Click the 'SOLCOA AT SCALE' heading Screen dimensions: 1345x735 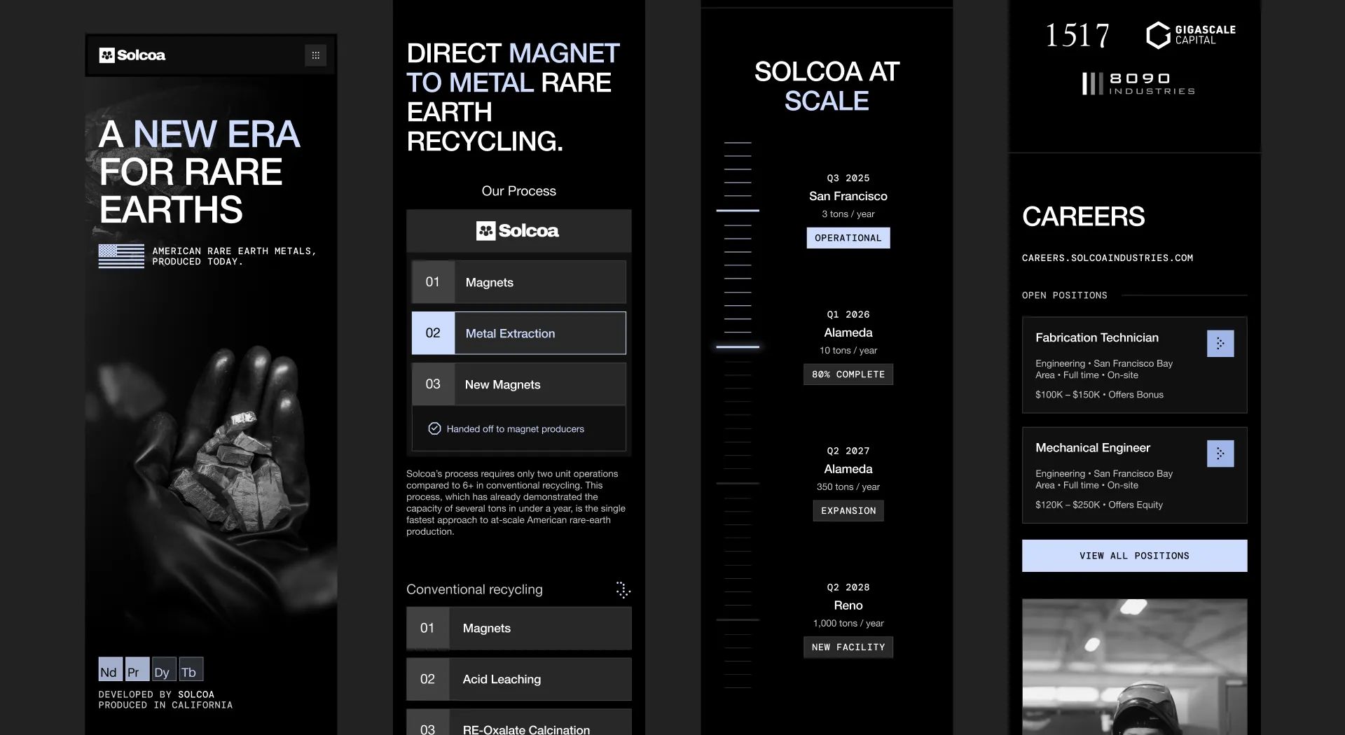click(827, 86)
